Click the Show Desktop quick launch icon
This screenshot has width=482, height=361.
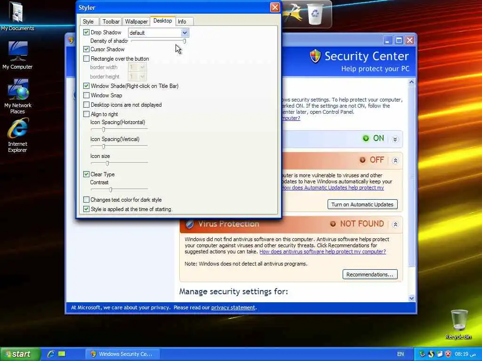62,354
